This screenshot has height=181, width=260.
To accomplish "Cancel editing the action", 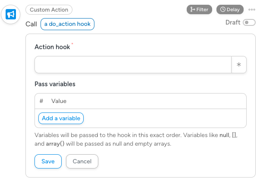I will point(82,161).
